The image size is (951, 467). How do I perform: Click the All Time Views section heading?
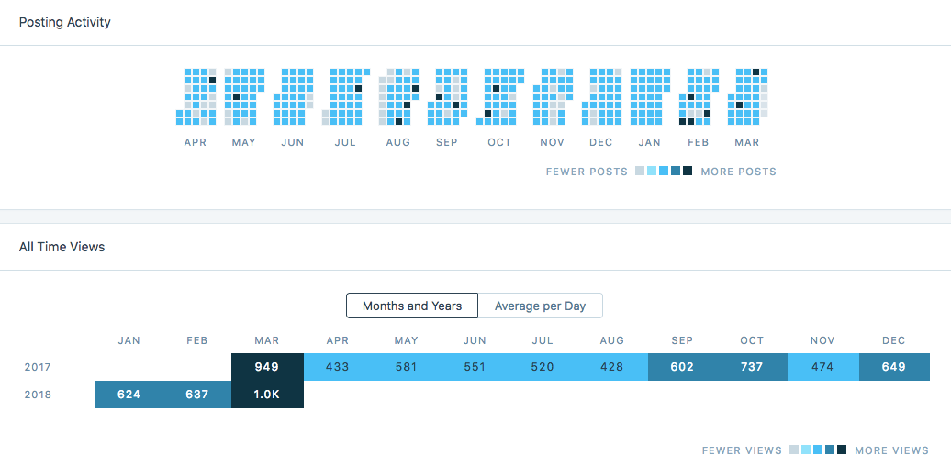pos(62,247)
